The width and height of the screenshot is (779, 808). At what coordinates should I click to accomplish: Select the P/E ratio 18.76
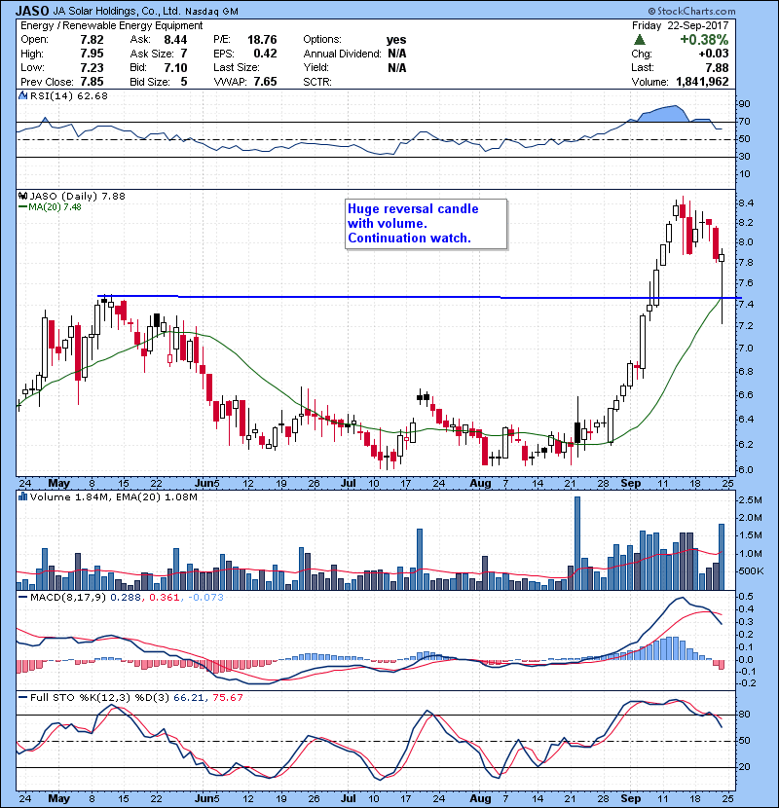click(x=262, y=40)
